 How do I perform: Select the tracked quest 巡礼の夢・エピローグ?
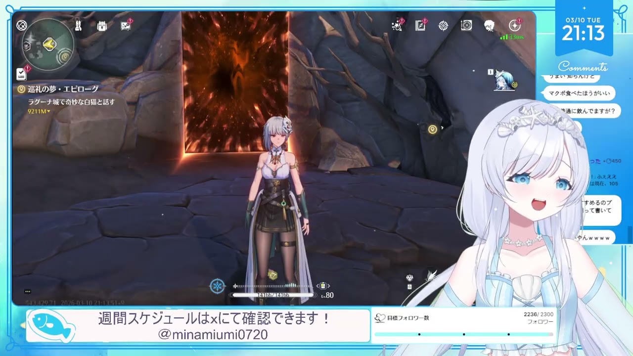(63, 89)
